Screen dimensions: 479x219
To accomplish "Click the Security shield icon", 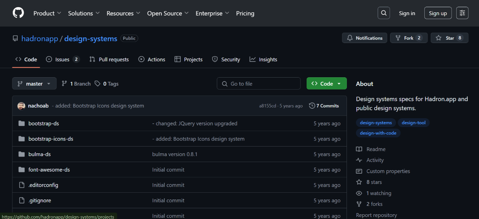I will click(215, 59).
